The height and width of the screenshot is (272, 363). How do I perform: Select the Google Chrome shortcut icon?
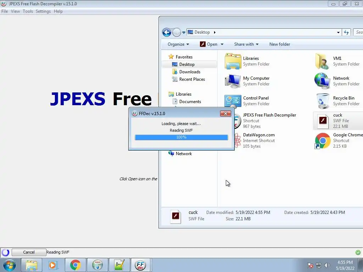point(322,141)
